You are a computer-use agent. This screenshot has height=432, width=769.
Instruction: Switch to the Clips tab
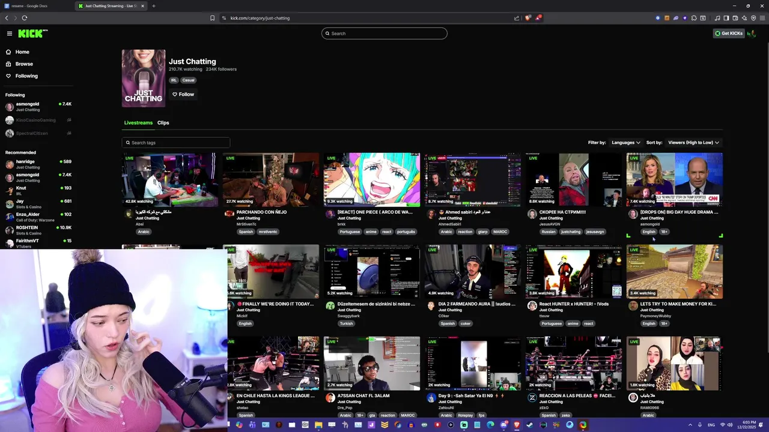163,123
